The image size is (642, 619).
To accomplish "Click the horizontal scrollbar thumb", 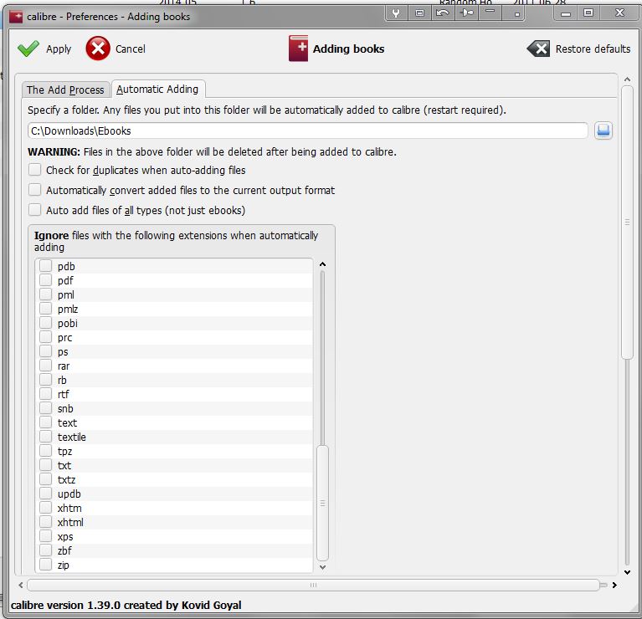I will click(x=313, y=585).
